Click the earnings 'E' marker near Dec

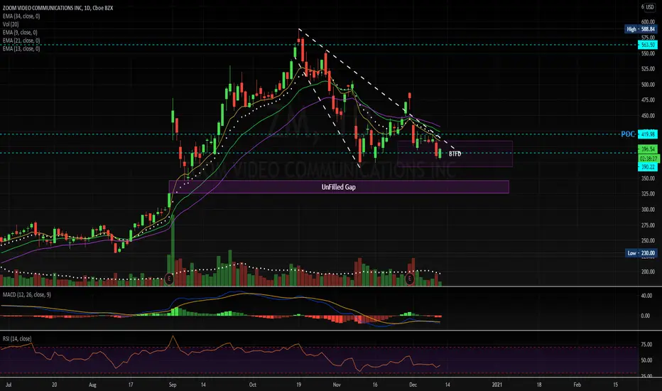tap(409, 279)
